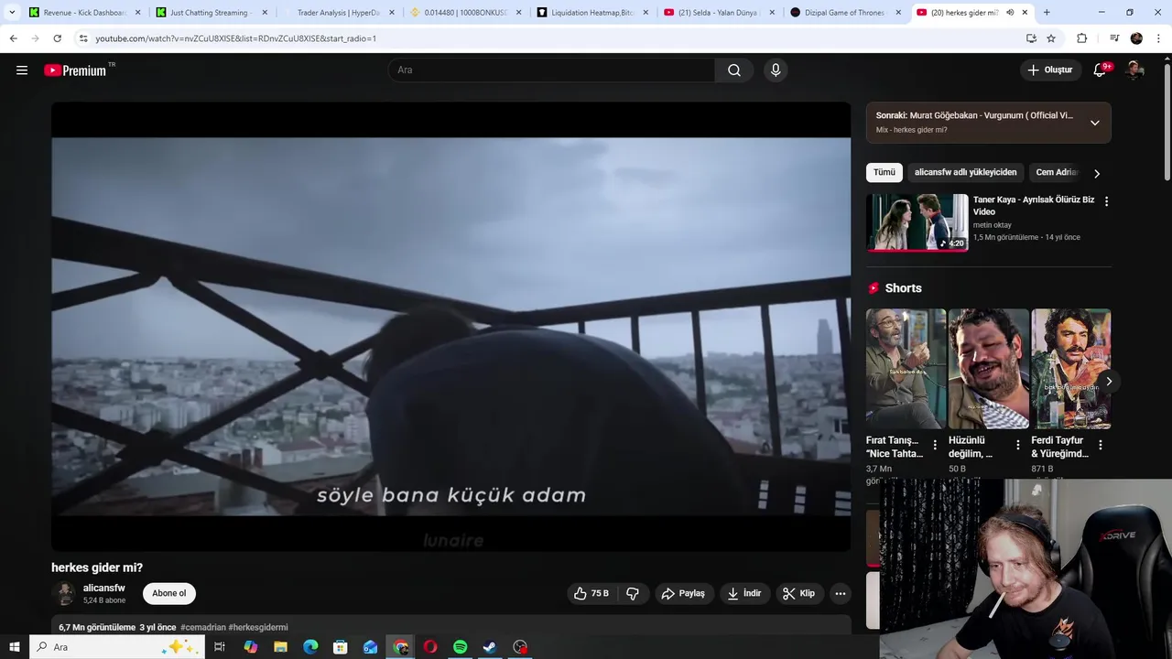
Task: Install app icon in address bar
Action: [1031, 38]
